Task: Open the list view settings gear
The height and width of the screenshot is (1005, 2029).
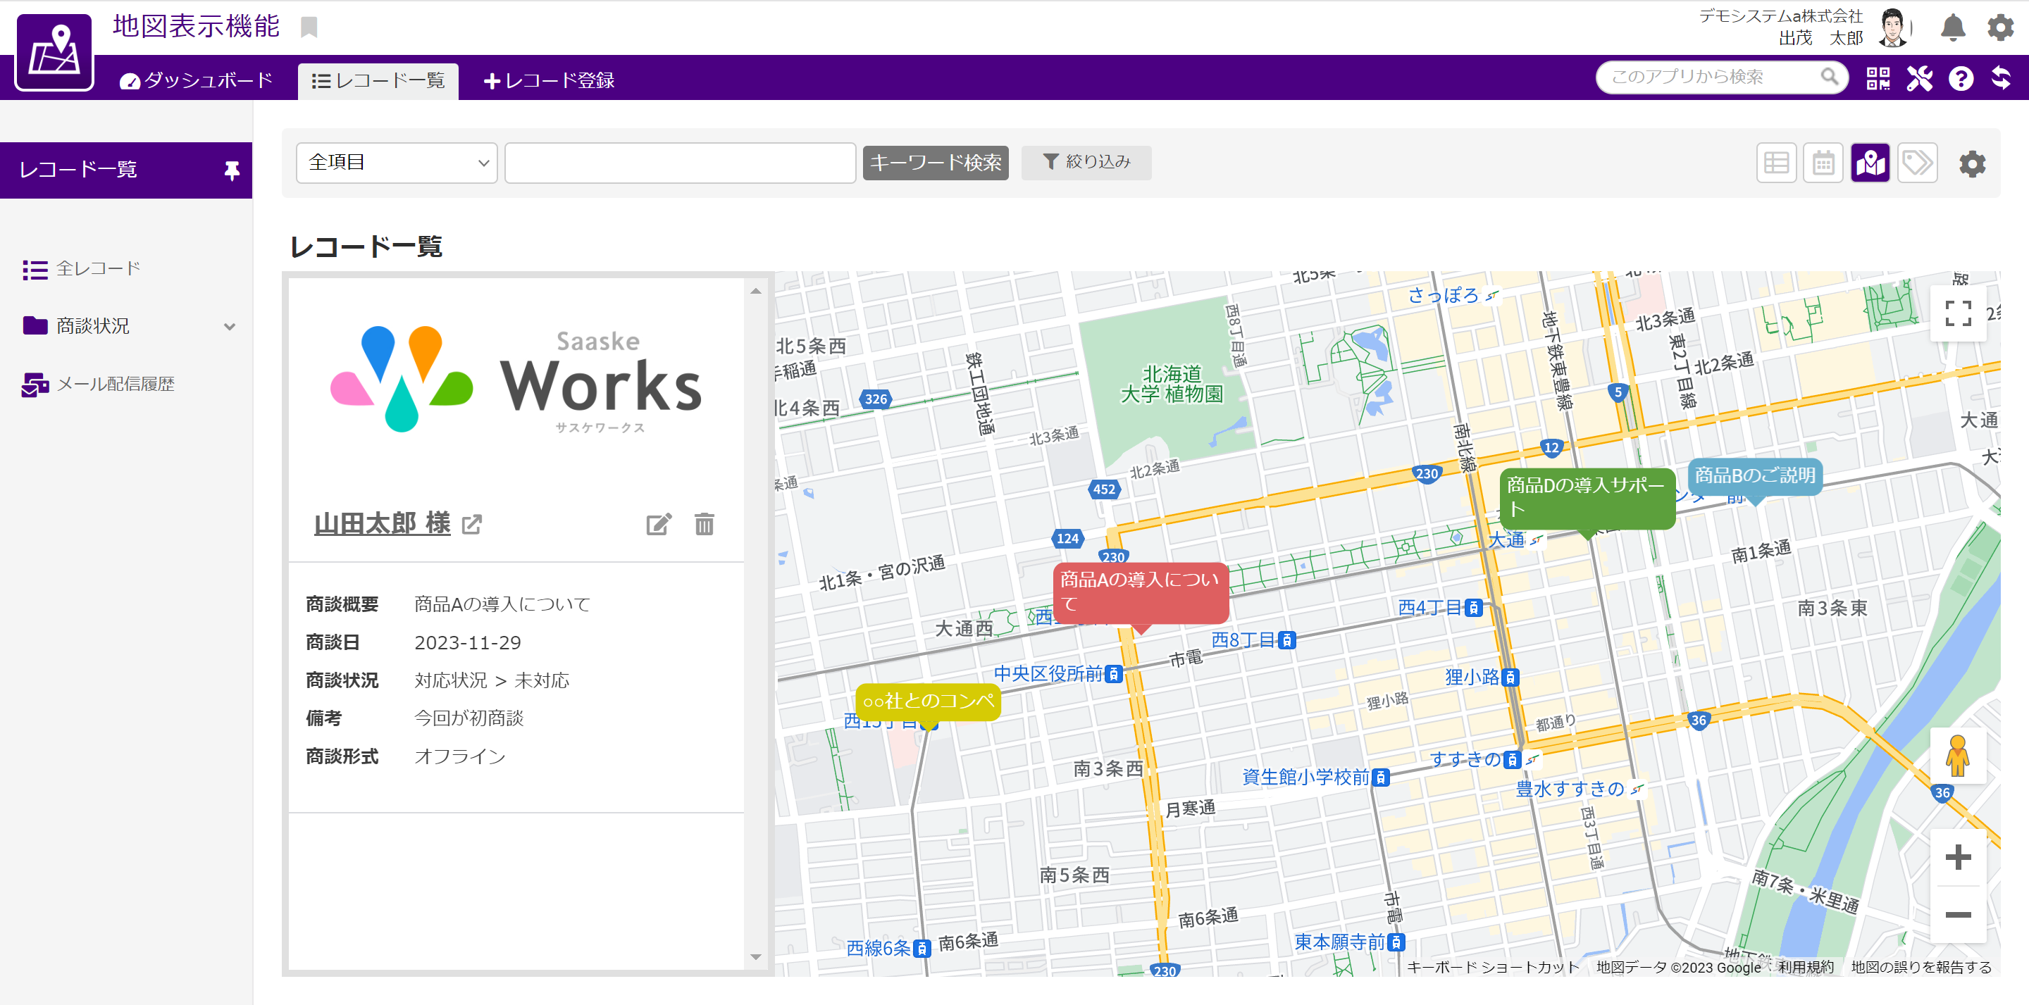Action: click(x=1973, y=164)
